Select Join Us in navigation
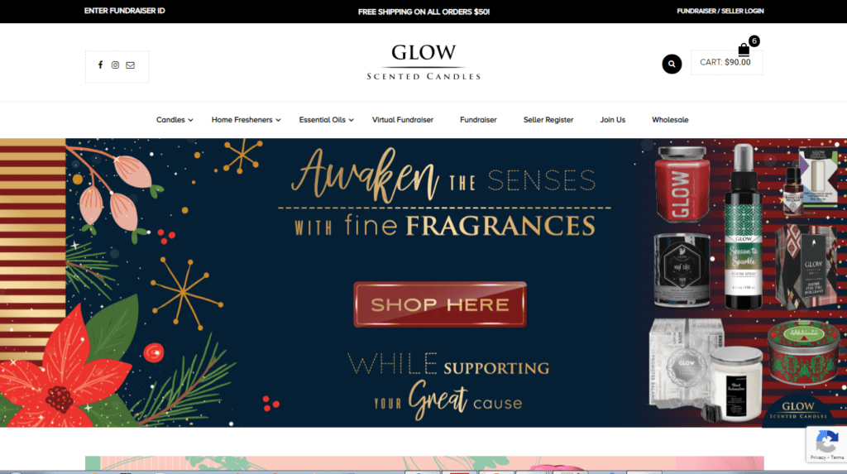The image size is (847, 474). [613, 119]
